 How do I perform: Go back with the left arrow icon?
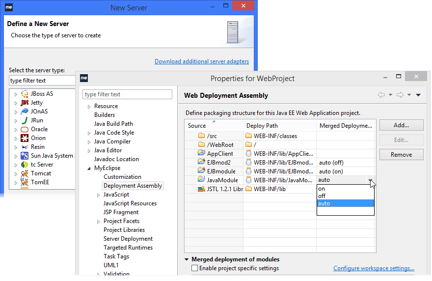pos(381,95)
